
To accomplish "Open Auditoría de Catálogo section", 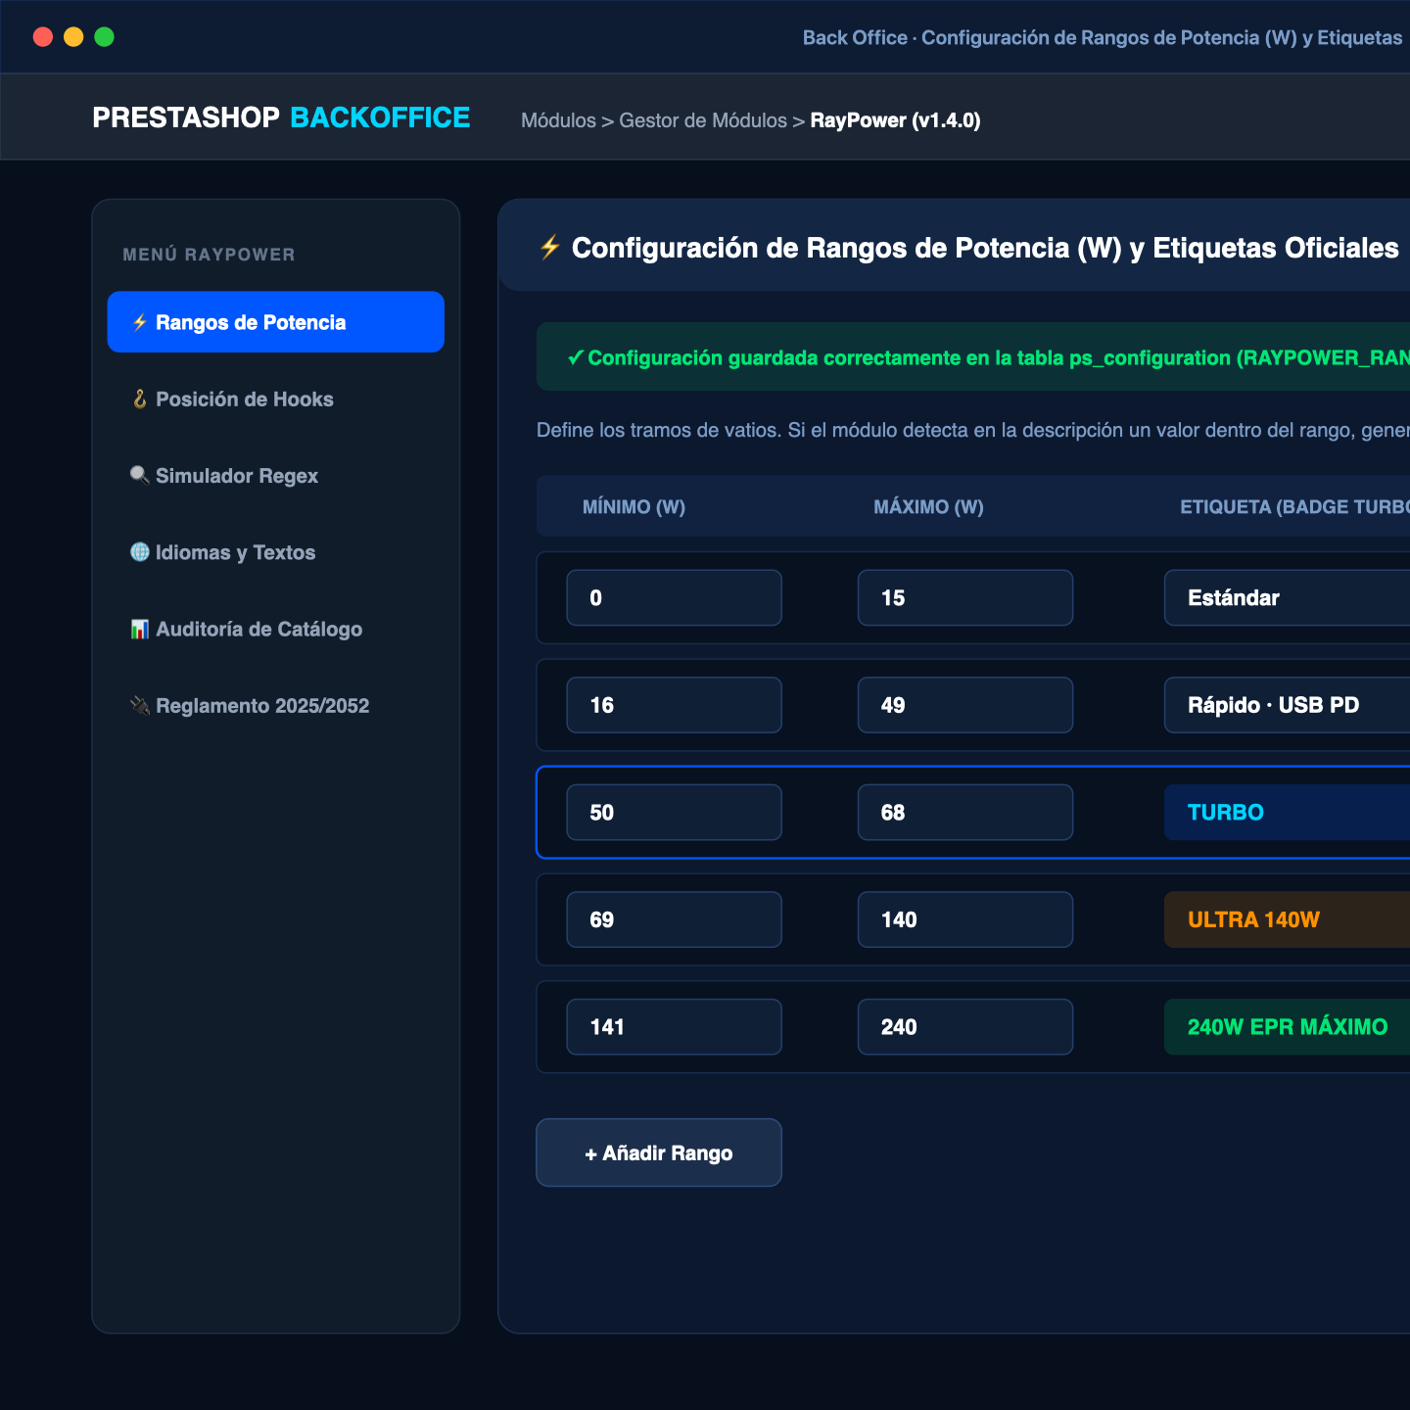I will coord(276,629).
